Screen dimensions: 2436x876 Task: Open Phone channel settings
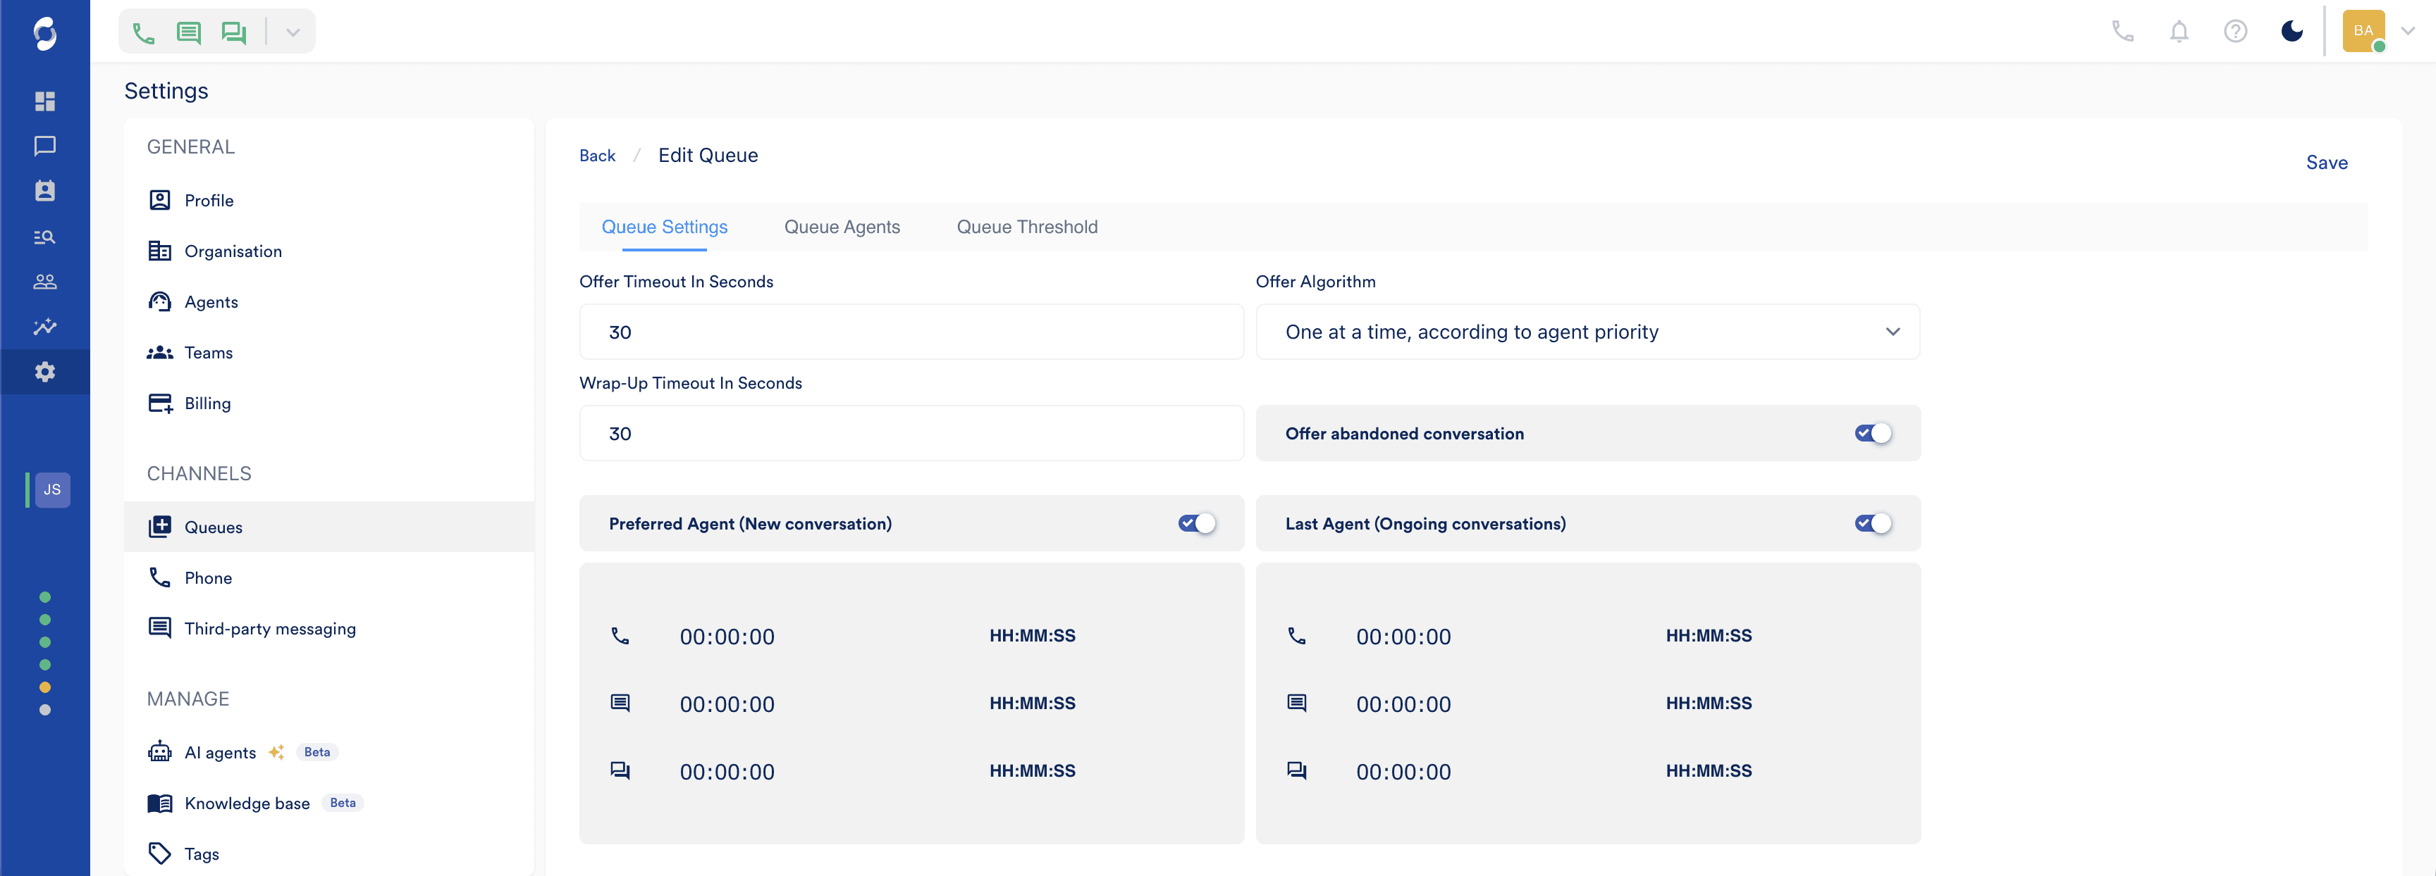click(329, 578)
